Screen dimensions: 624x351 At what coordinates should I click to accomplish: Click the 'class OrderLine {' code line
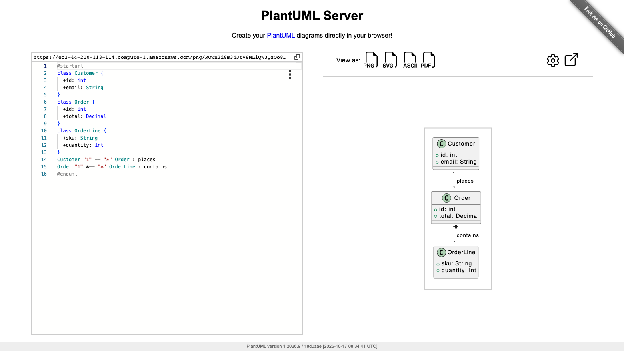(82, 131)
